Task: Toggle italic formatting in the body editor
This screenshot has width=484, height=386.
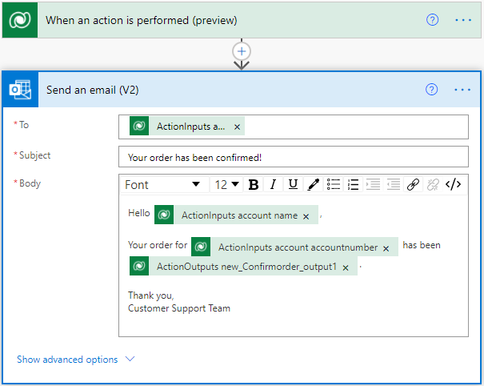Action: 273,185
